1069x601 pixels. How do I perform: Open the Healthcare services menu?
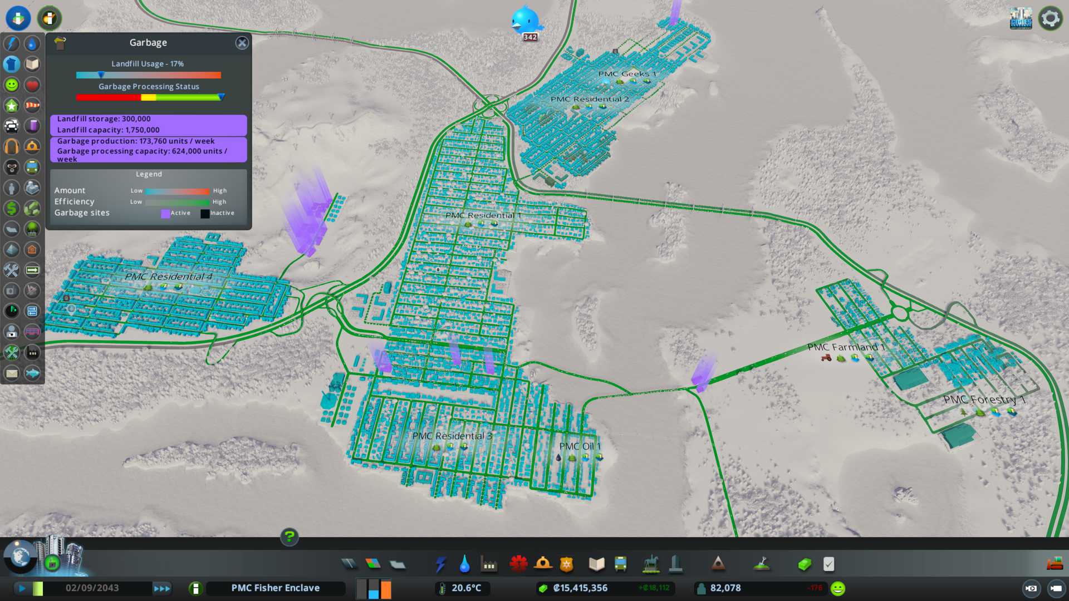[x=518, y=564]
